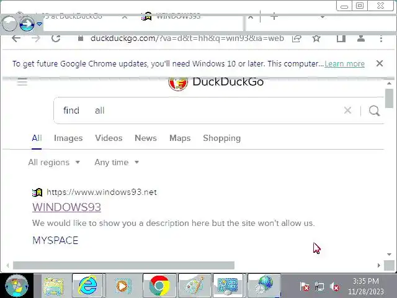Open the WINDOWS93 result link
Viewport: 397px width, 298px height.
66,207
